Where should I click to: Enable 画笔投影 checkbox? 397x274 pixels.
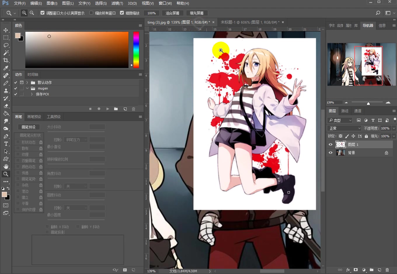coord(47,232)
